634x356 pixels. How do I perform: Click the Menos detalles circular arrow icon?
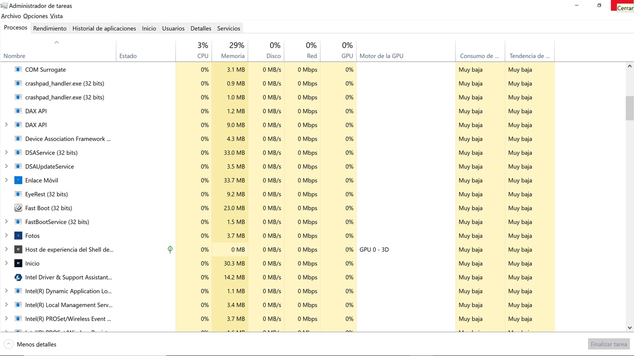coord(9,344)
